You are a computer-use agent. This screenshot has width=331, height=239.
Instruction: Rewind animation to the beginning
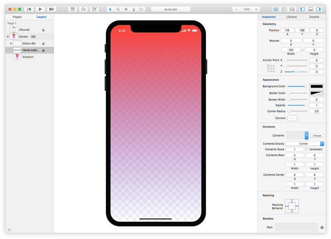coord(29,9)
